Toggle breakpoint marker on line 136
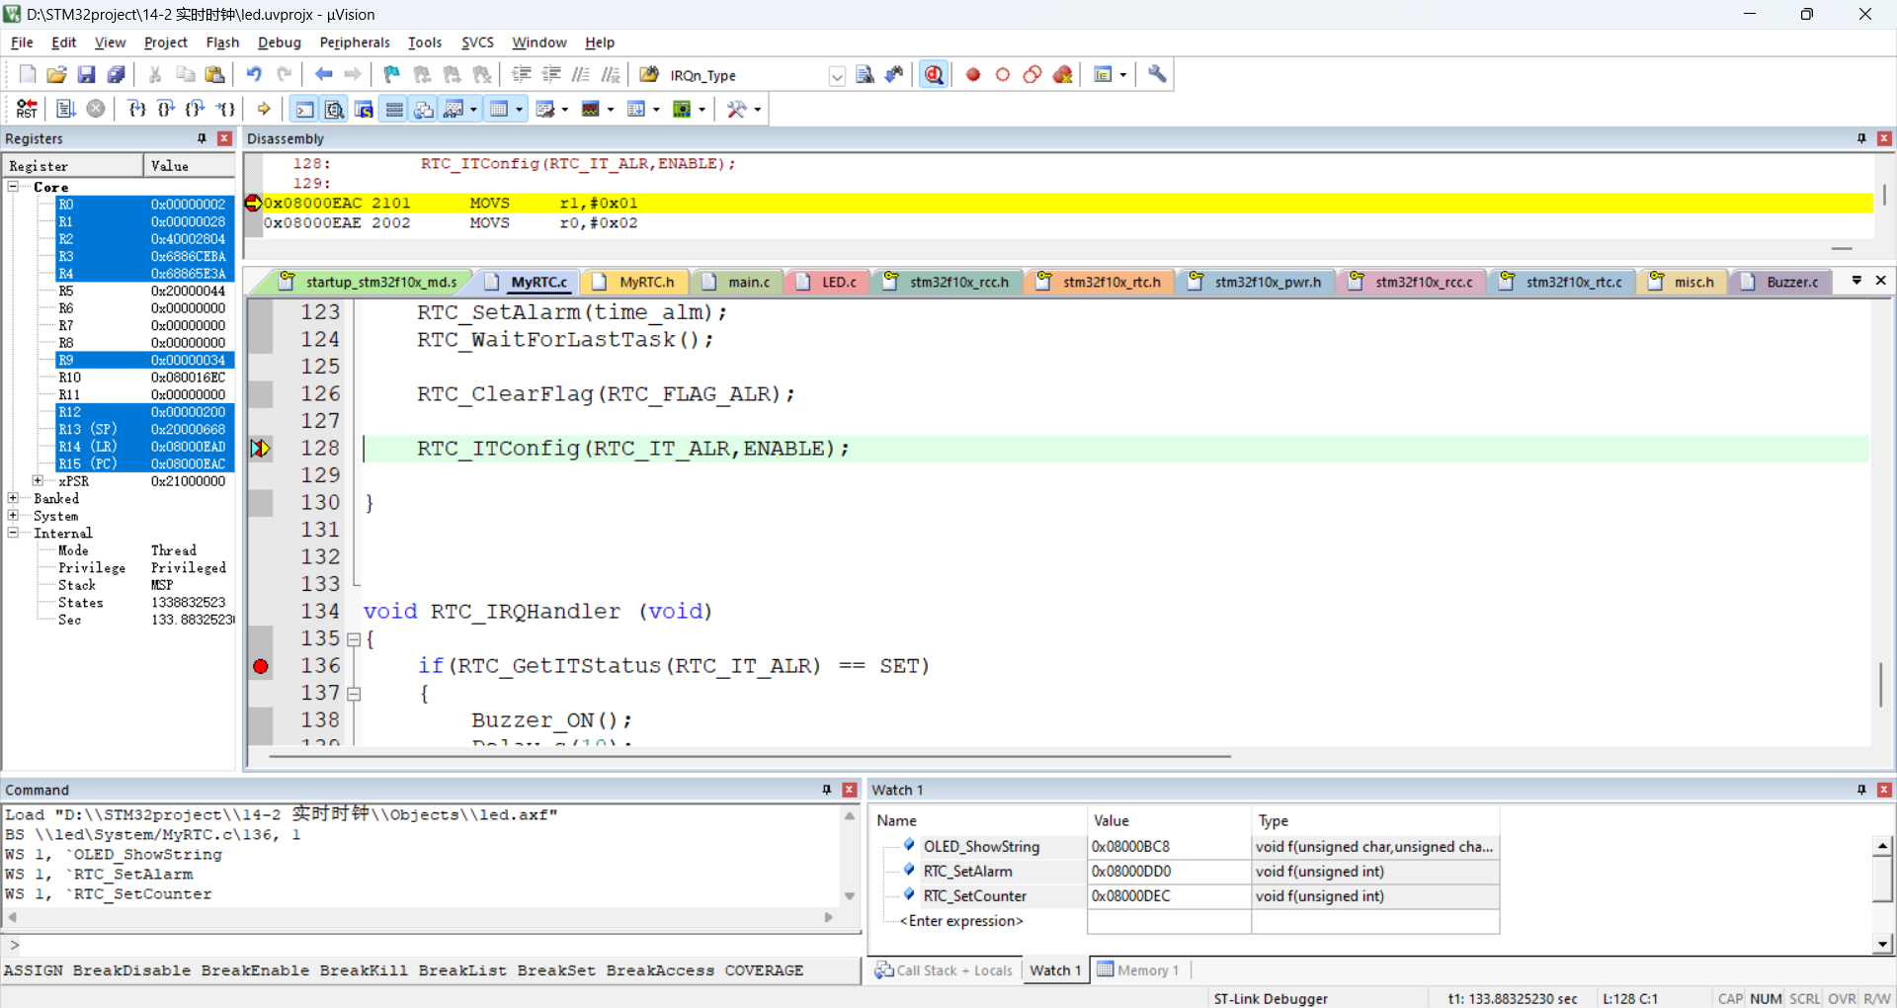1897x1008 pixels. pyautogui.click(x=261, y=666)
